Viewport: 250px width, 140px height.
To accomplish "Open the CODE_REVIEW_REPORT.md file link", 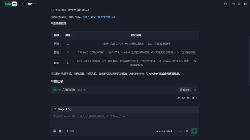I will click(99, 17).
